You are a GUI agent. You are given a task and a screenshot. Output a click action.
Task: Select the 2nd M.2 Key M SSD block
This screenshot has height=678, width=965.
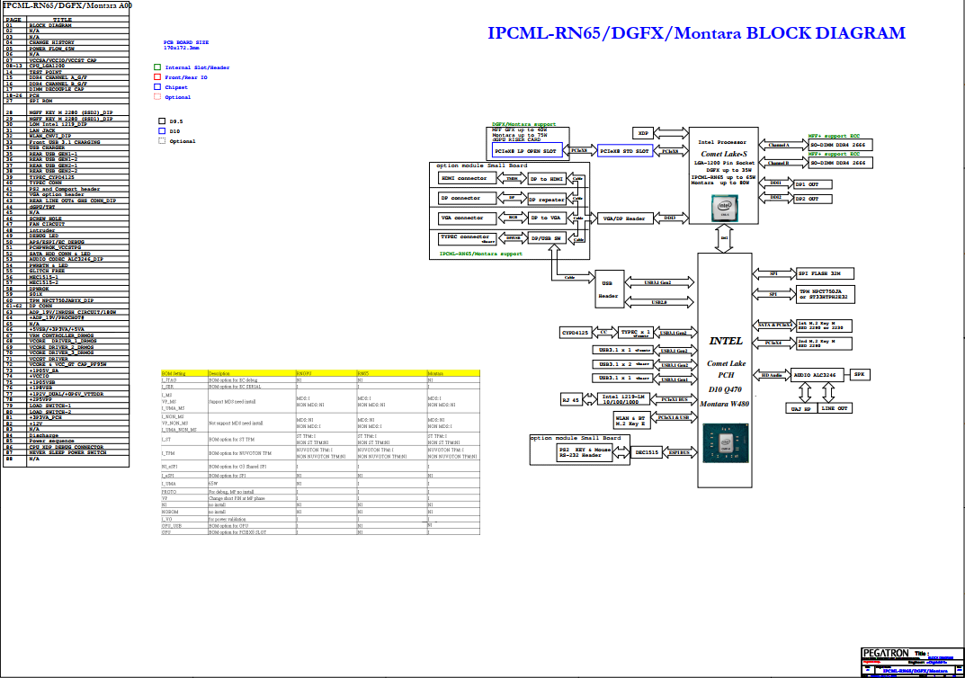pyautogui.click(x=824, y=343)
